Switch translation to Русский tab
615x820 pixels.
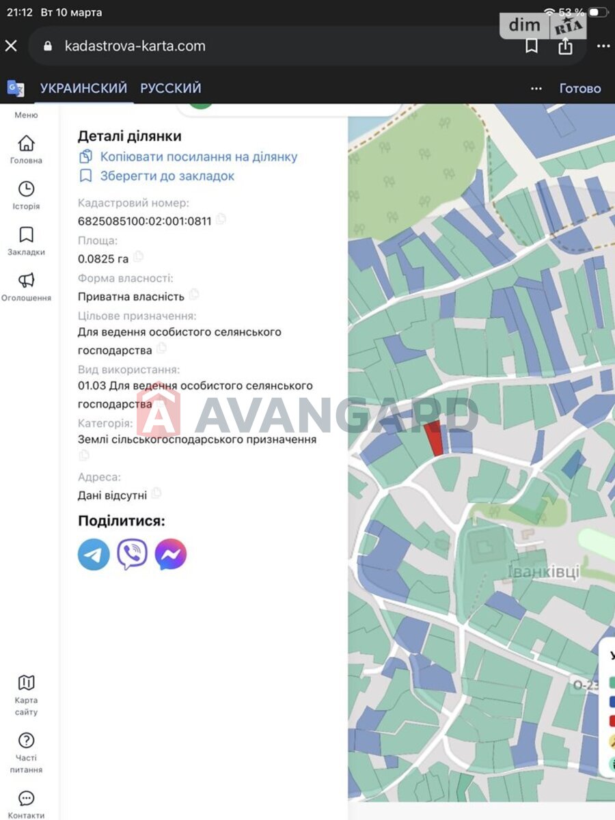click(171, 88)
